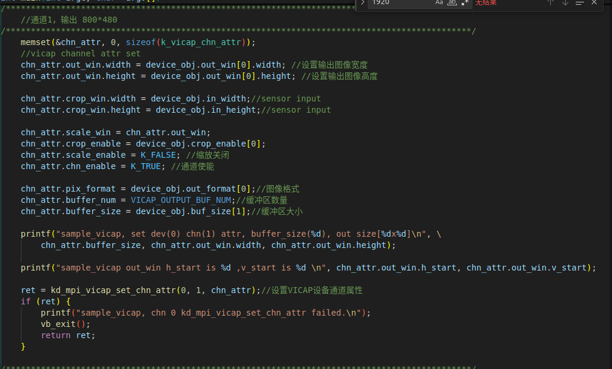Expand the replace field chevron in find widget
This screenshot has height=369, width=612.
(x=362, y=2)
